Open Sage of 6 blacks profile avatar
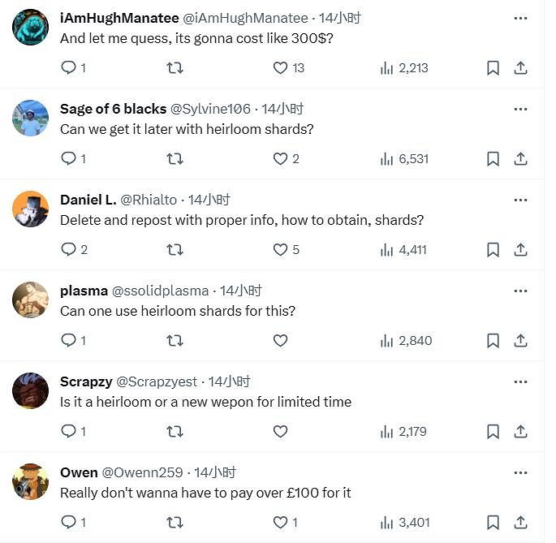The width and height of the screenshot is (556, 543). [x=31, y=119]
